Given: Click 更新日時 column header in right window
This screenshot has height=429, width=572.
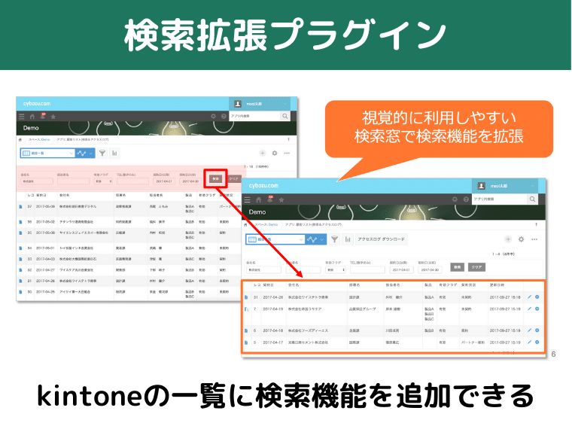Looking at the screenshot, I should (x=497, y=285).
